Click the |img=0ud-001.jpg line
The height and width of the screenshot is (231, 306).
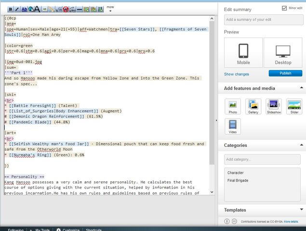pyautogui.click(x=23, y=62)
